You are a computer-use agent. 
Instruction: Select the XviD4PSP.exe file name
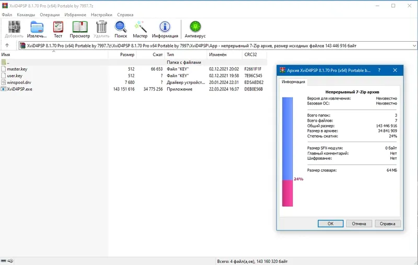coord(19,89)
